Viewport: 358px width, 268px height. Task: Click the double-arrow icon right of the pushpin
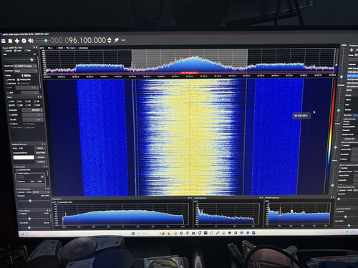click(x=123, y=41)
